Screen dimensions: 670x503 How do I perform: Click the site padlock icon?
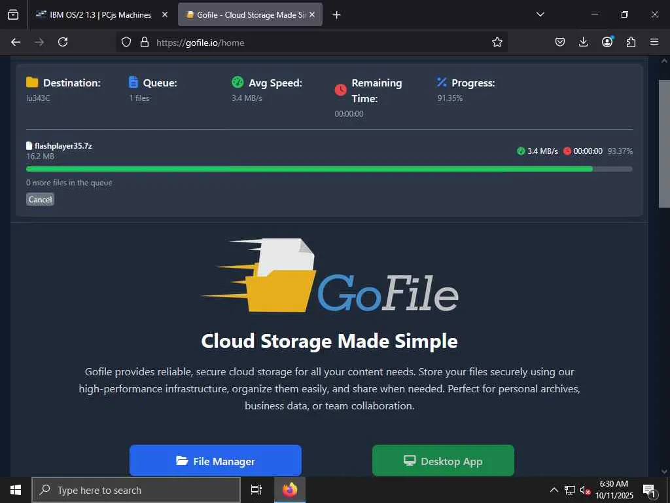pos(145,42)
